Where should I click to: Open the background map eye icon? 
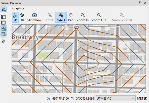3,41
